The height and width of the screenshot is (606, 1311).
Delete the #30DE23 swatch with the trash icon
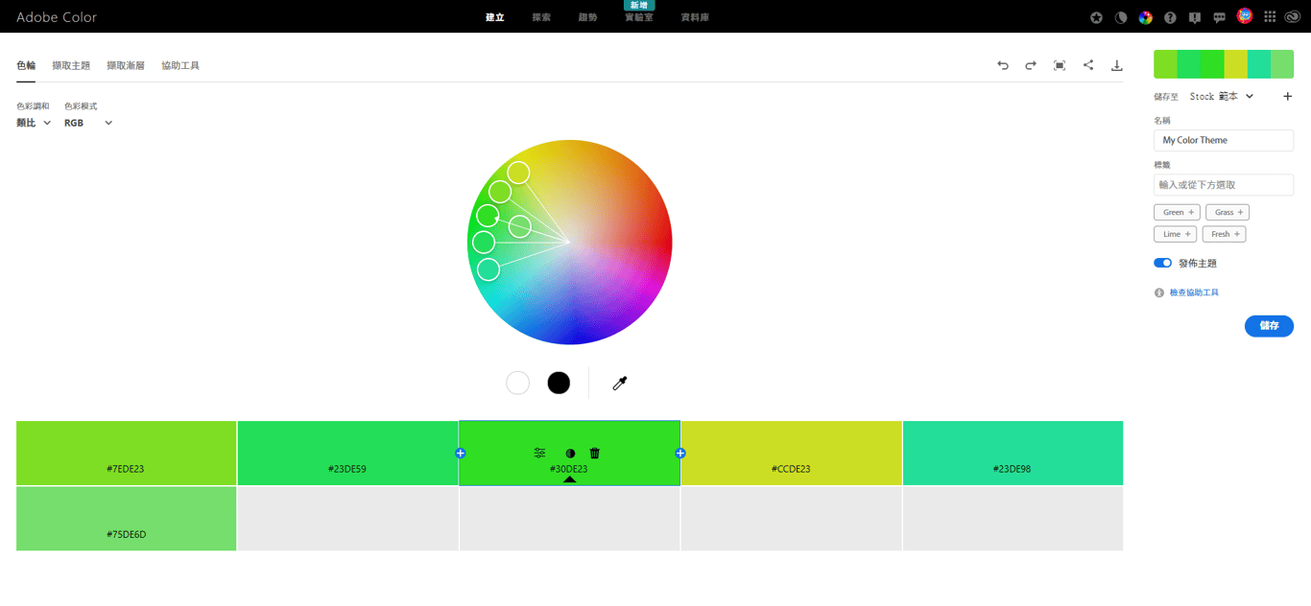595,453
